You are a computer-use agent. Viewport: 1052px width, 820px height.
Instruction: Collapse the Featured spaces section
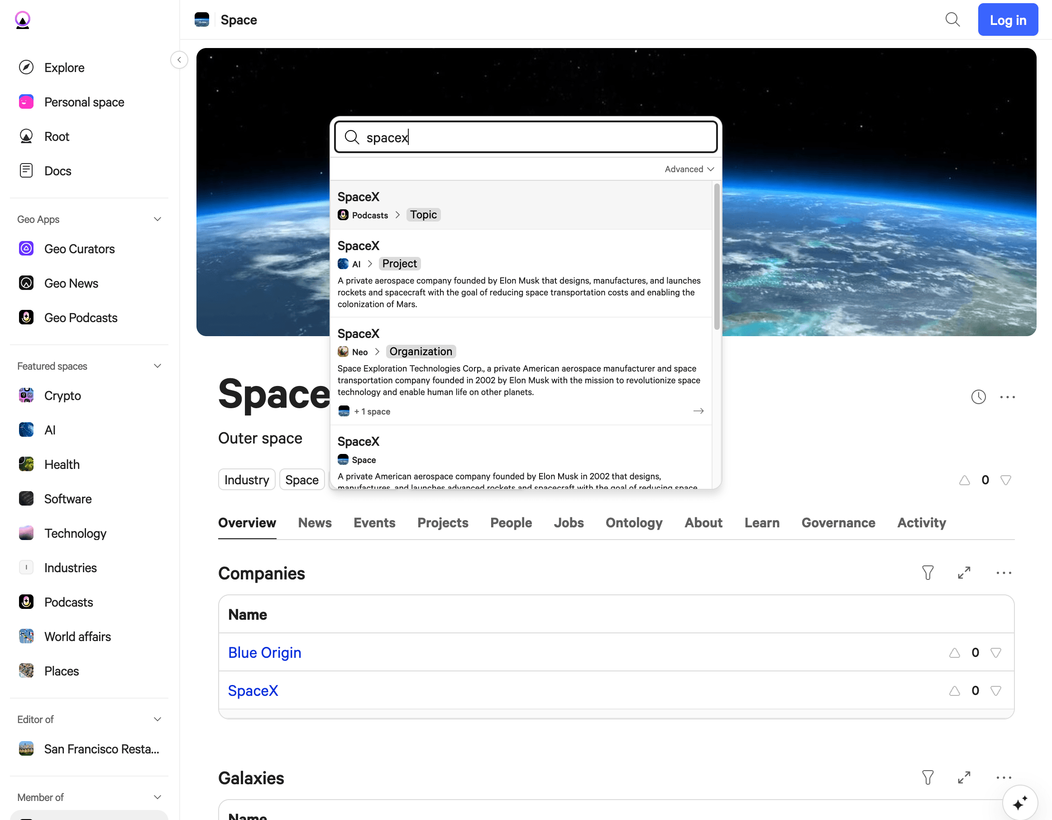[157, 366]
